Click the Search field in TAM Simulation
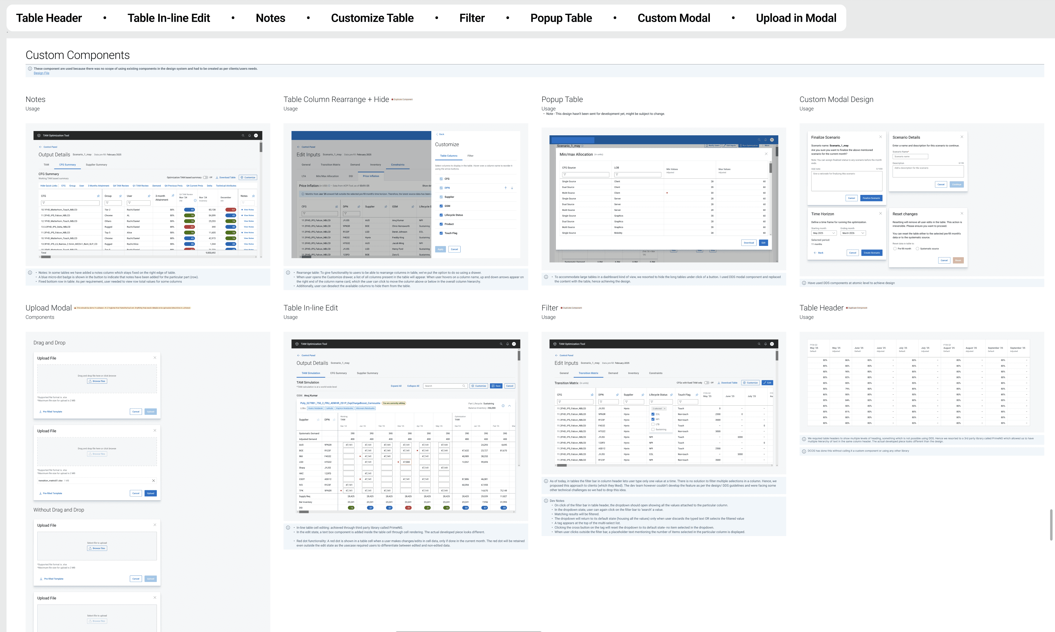 (x=443, y=386)
